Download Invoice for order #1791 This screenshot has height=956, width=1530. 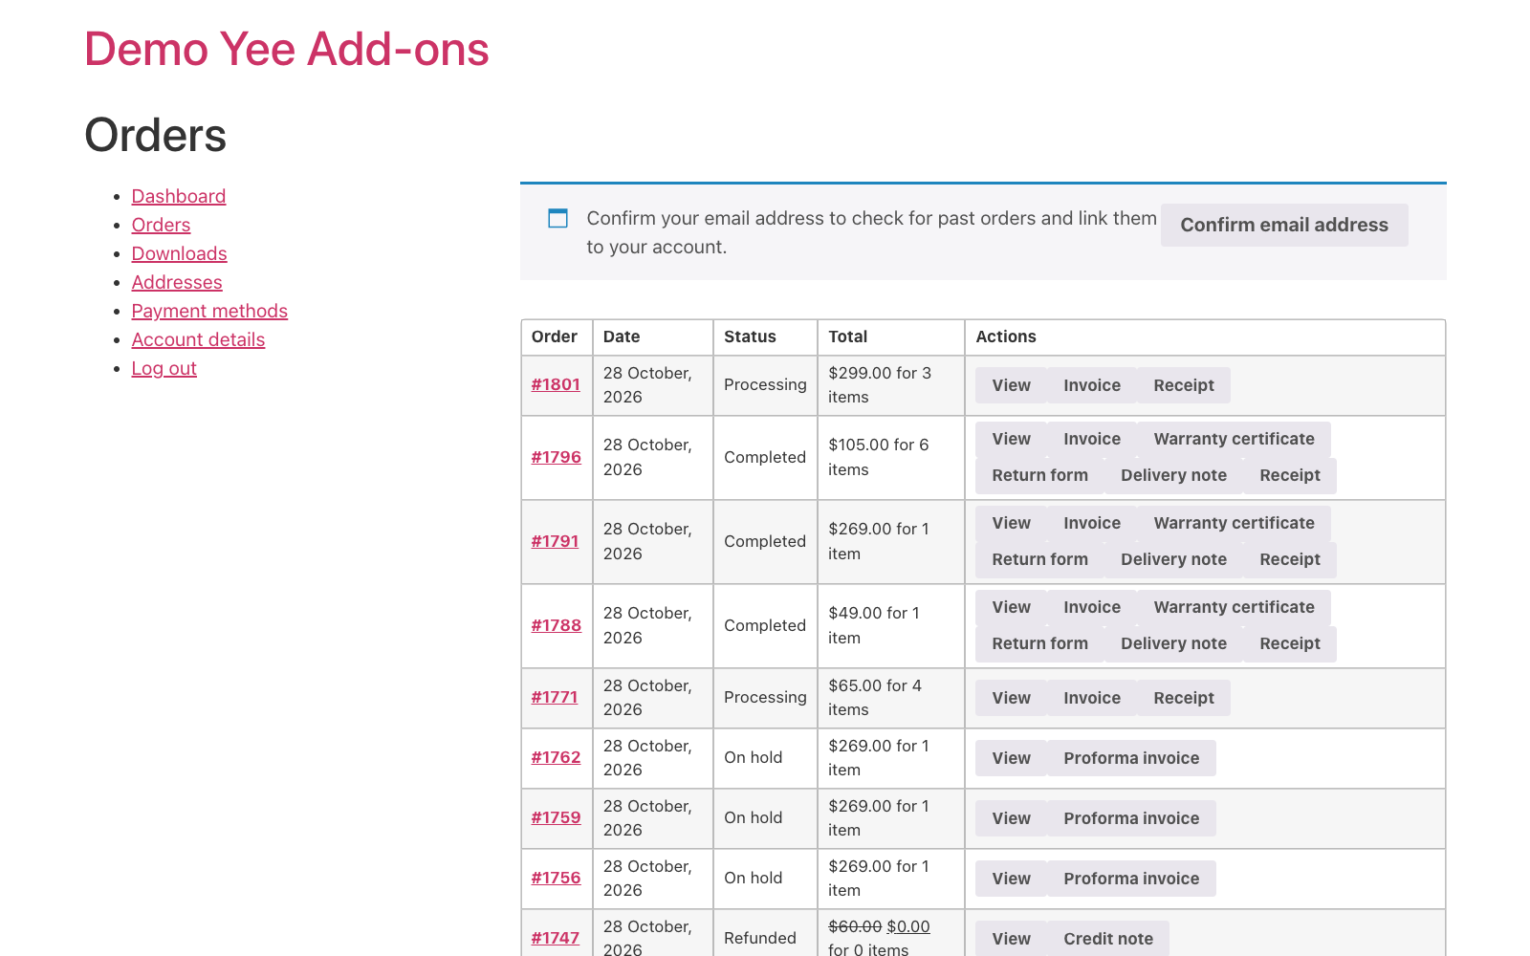(x=1092, y=523)
